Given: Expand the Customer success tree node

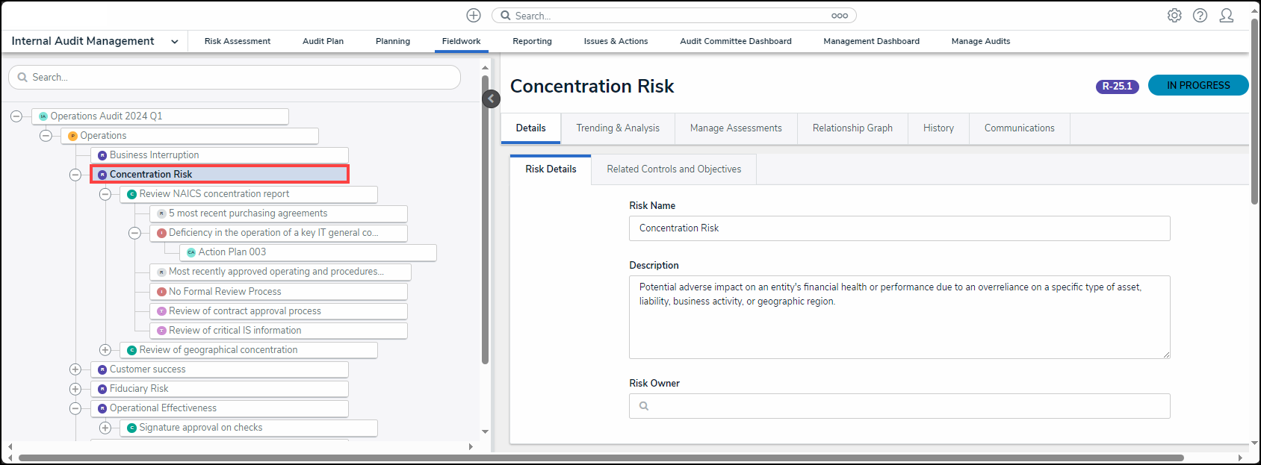Looking at the screenshot, I should click(x=75, y=369).
